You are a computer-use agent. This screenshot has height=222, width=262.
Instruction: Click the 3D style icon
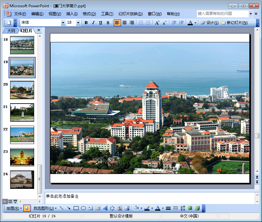pos(198,208)
